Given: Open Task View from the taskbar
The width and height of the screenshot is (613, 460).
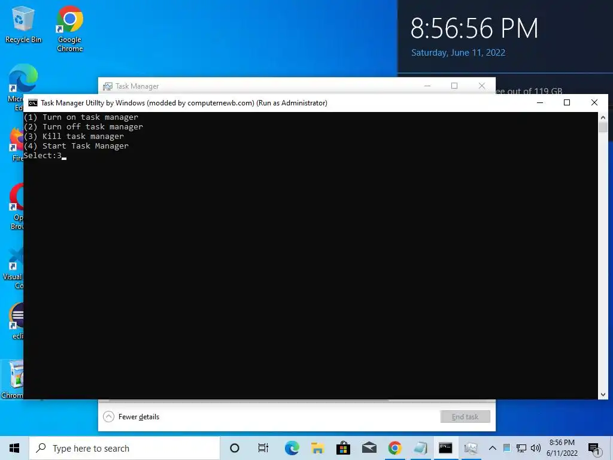Looking at the screenshot, I should click(263, 448).
